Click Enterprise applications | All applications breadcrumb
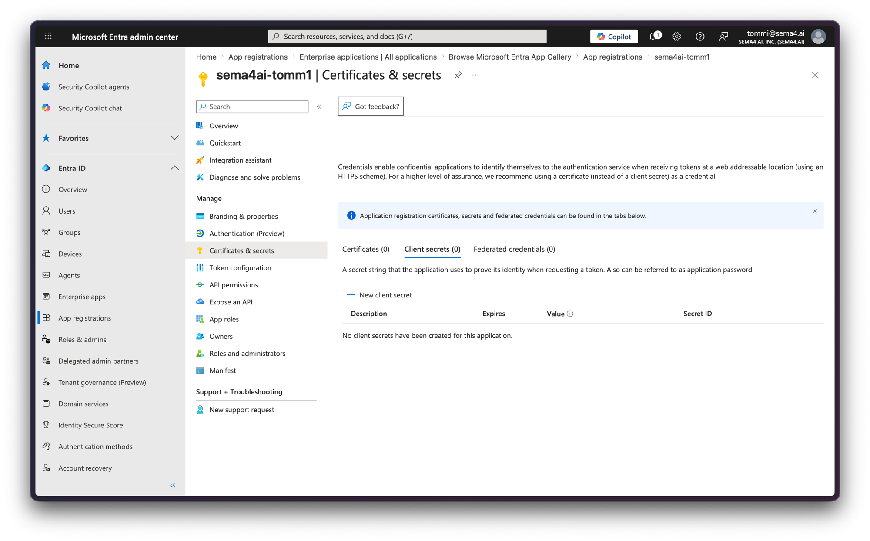This screenshot has height=541, width=870. click(x=368, y=57)
